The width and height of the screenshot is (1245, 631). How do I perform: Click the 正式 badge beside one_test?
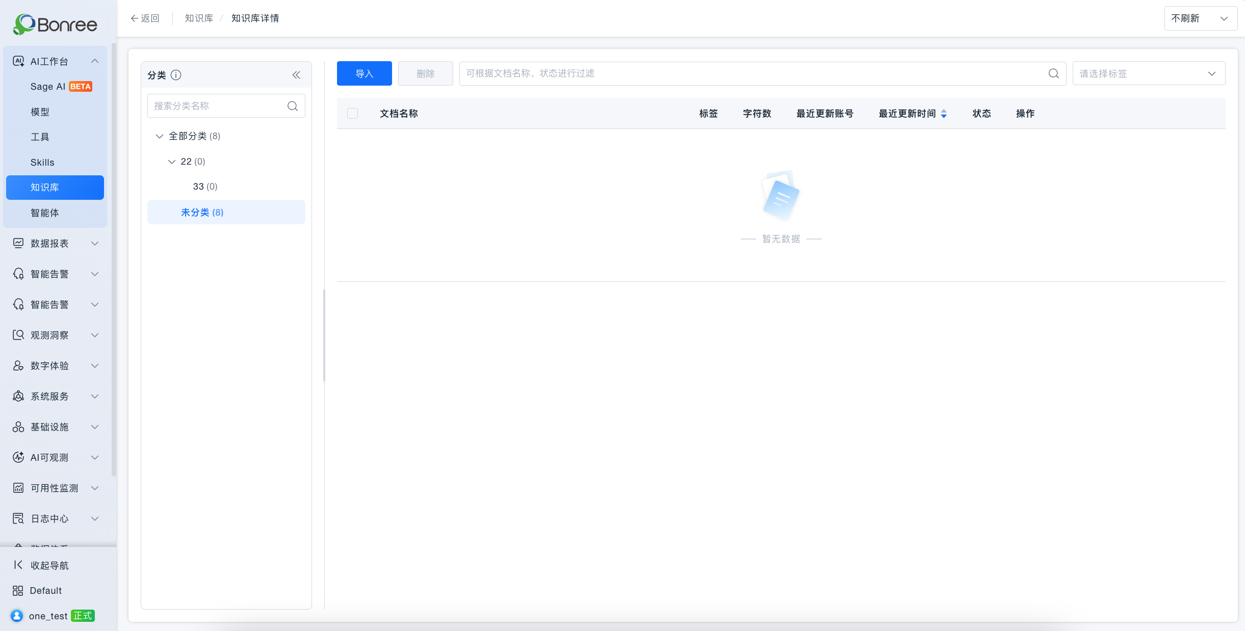click(x=83, y=616)
